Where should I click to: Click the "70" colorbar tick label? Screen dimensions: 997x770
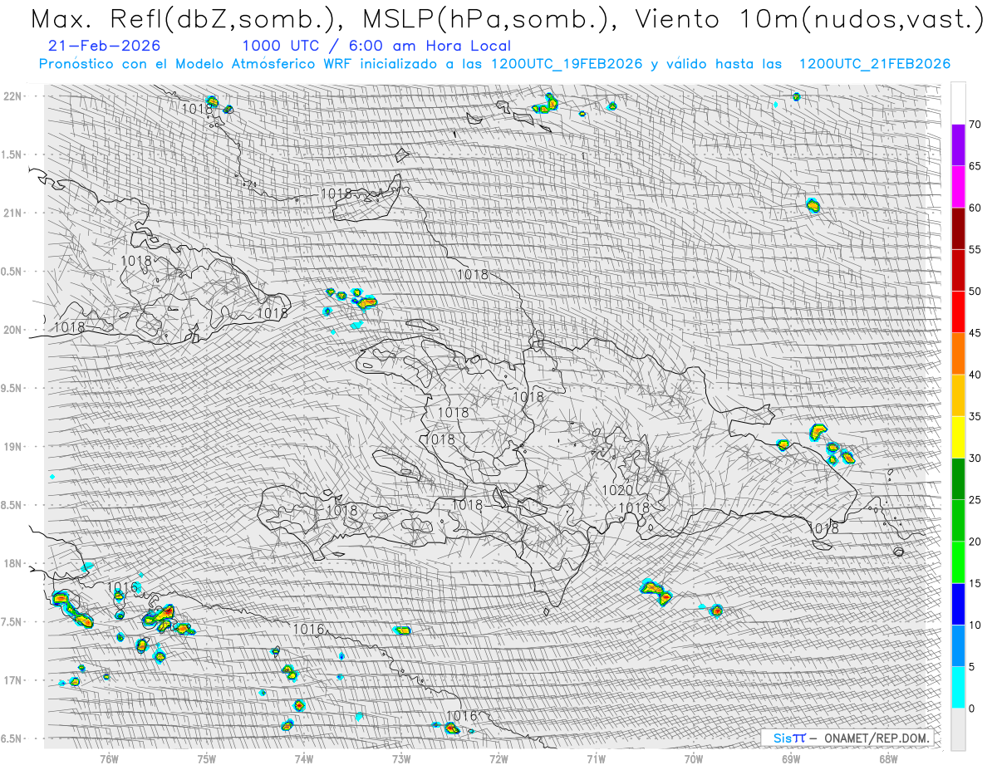click(975, 125)
